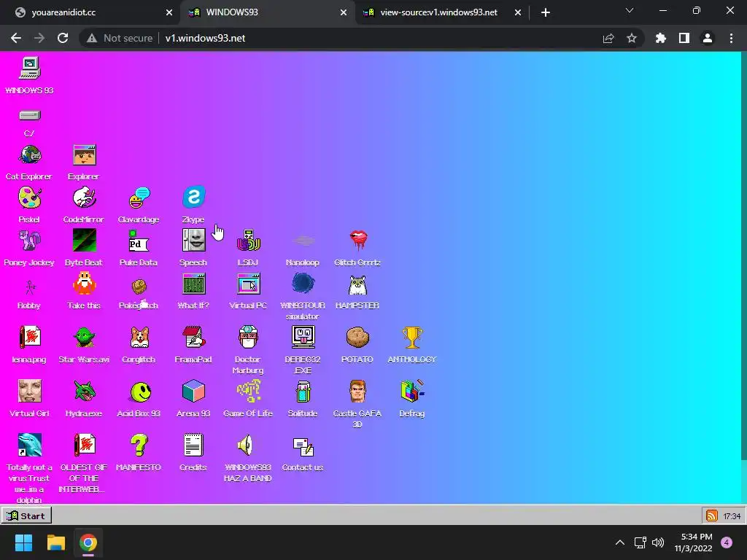Viewport: 747px width, 560px height.
Task: Open the Explorer desktop icon
Action: click(85, 155)
